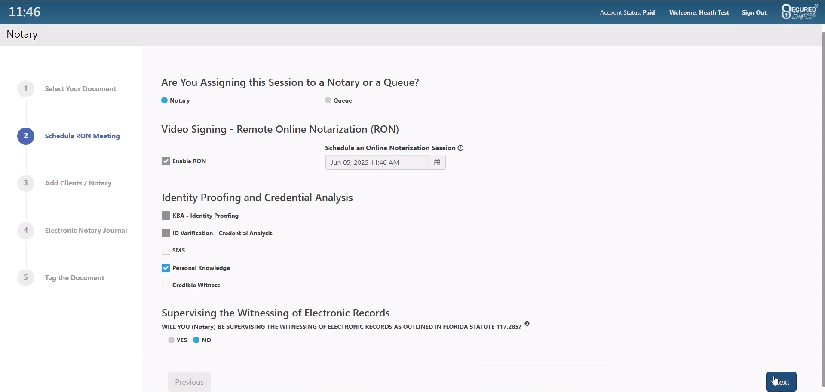Select YES for supervising witnessing
The width and height of the screenshot is (825, 392).
click(172, 340)
